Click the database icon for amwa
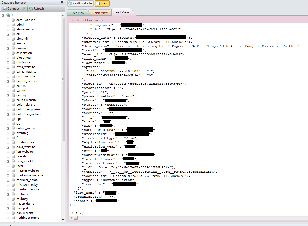This screenshot has width=308, height=226. 13,43
